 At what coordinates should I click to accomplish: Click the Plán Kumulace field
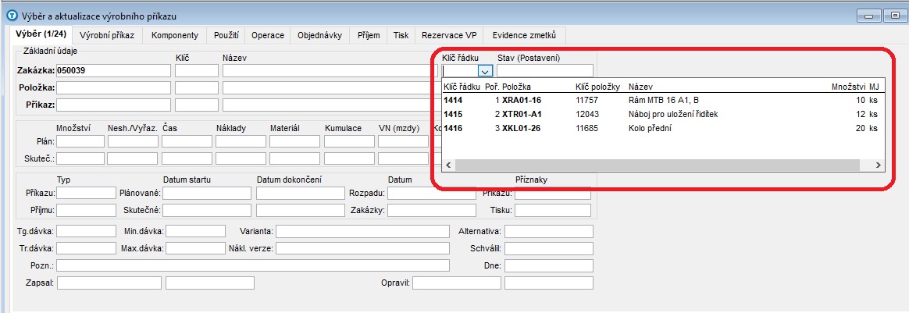pos(349,141)
